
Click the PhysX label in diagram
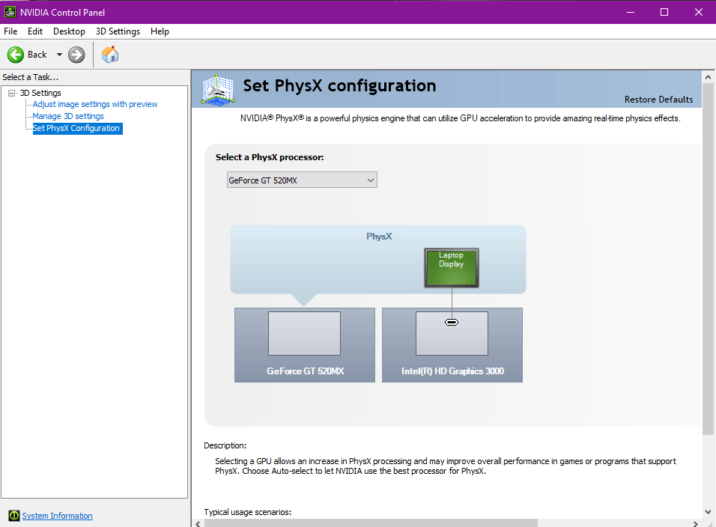click(379, 237)
